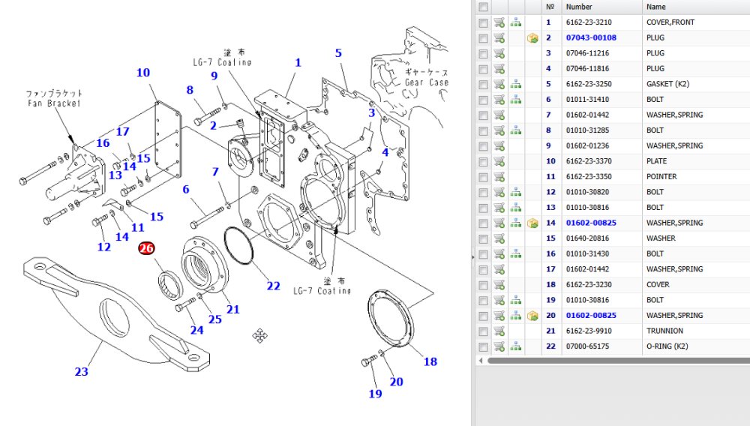This screenshot has height=426, width=750.
Task: Open structure tree icon in row 19 BOLT
Action: (516, 300)
